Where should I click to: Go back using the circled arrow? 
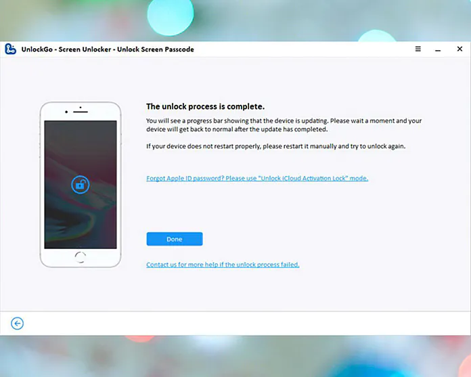pos(17,324)
